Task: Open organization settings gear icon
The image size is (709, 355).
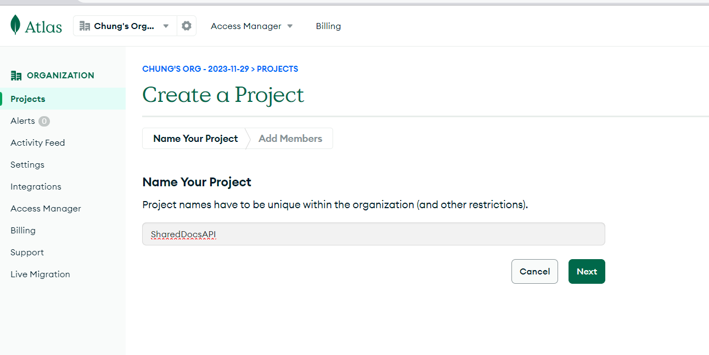Action: tap(187, 26)
